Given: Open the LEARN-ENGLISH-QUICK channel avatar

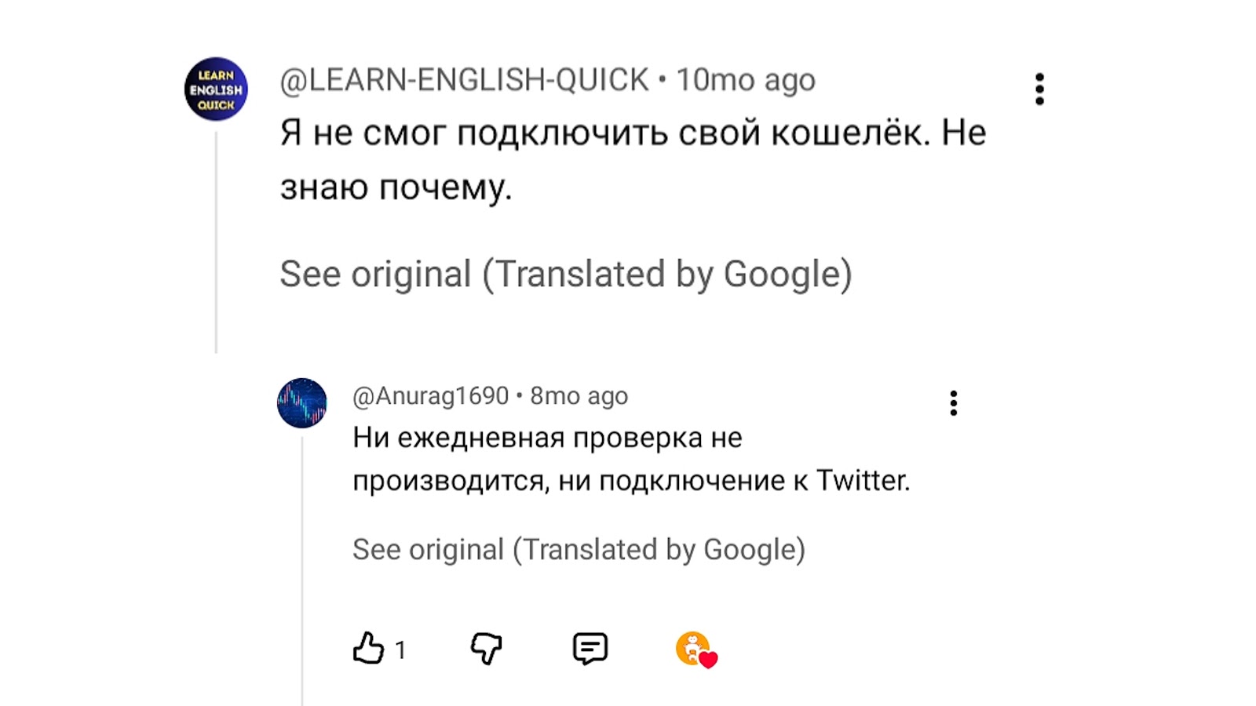Looking at the screenshot, I should pos(216,89).
